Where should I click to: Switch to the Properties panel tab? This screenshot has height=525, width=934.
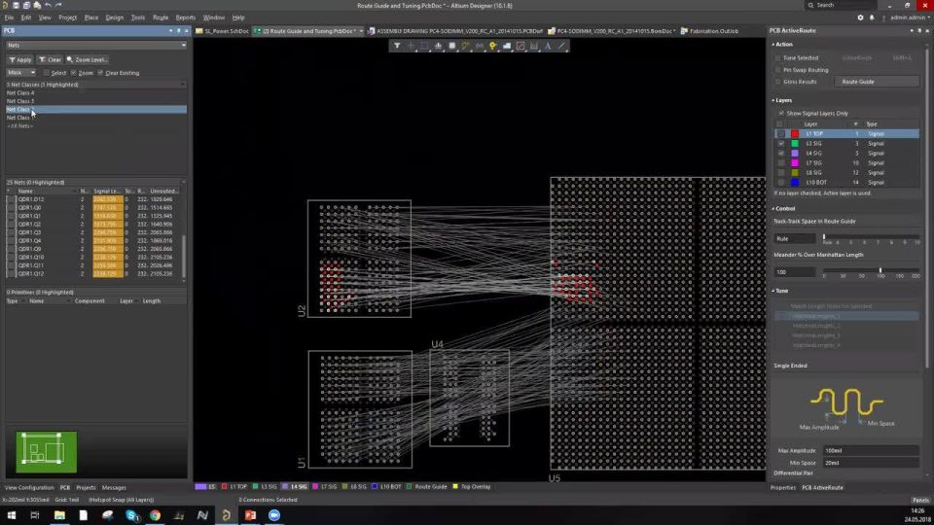(782, 487)
